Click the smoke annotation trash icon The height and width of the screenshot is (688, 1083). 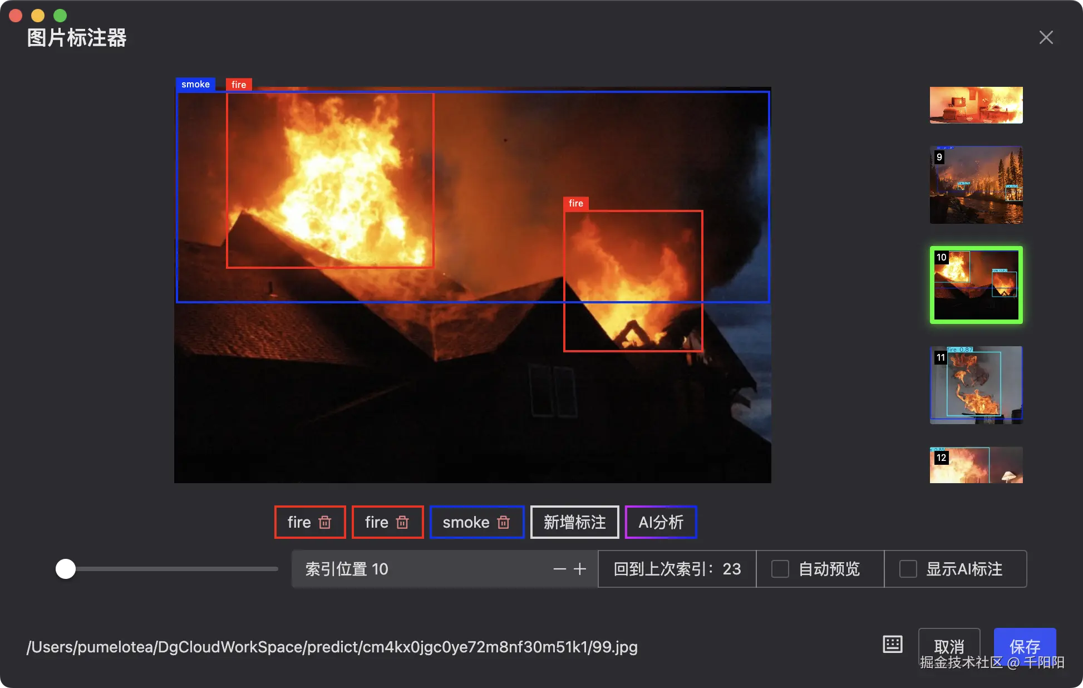[x=504, y=522]
